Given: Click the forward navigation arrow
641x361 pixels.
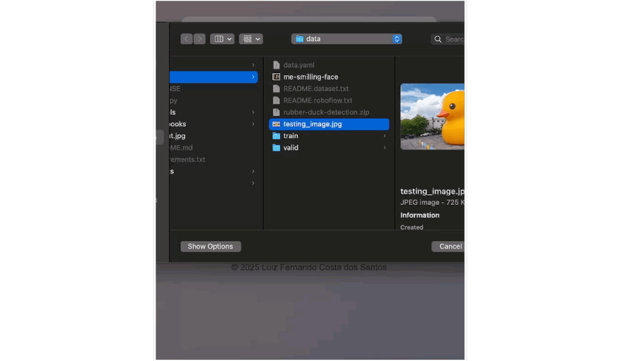Looking at the screenshot, I should click(199, 39).
